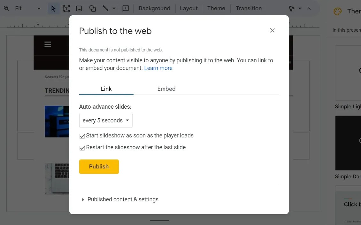Select the Text box tool

pyautogui.click(x=66, y=8)
